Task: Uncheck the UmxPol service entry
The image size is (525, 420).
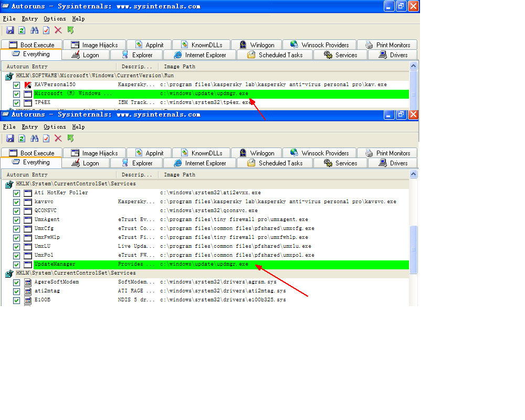Action: (16, 256)
